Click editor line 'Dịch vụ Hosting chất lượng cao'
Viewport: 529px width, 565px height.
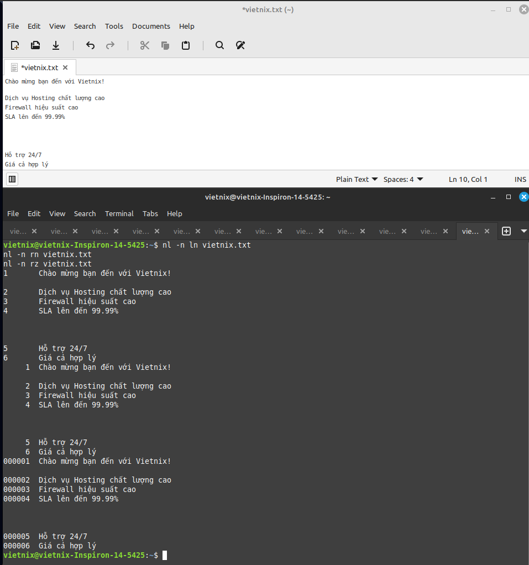click(x=55, y=98)
